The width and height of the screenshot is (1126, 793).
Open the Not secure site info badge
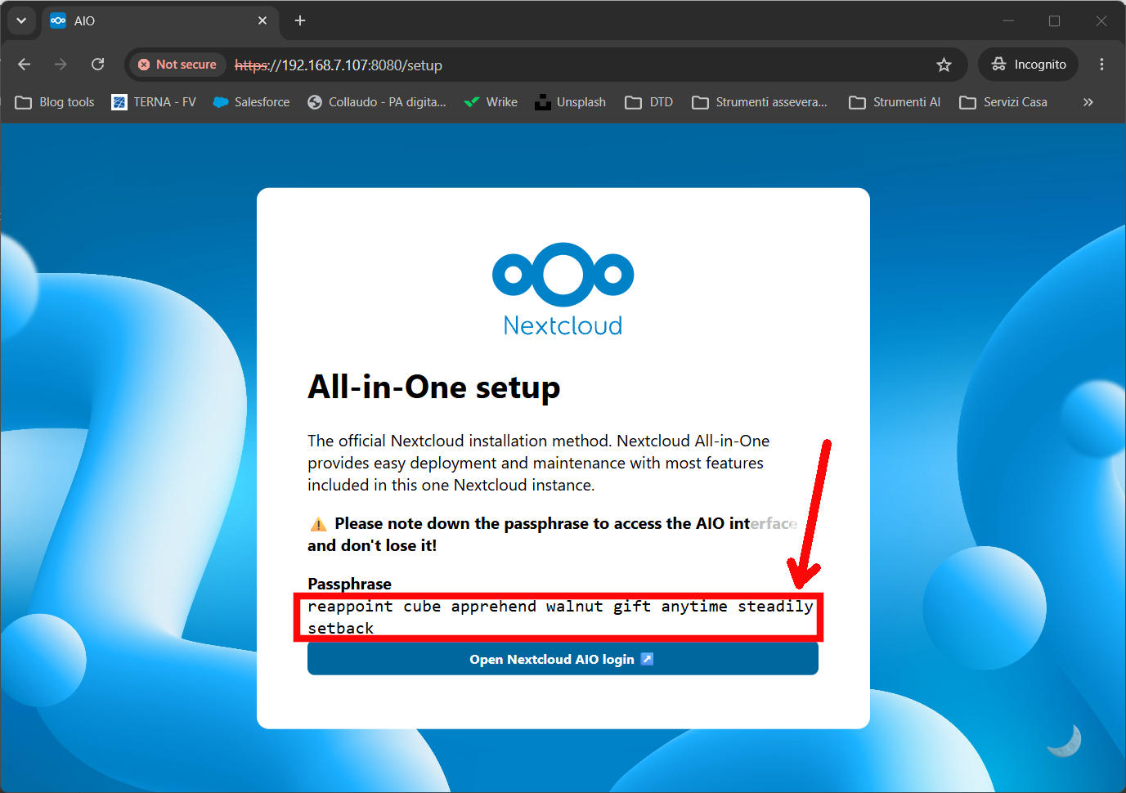coord(177,65)
